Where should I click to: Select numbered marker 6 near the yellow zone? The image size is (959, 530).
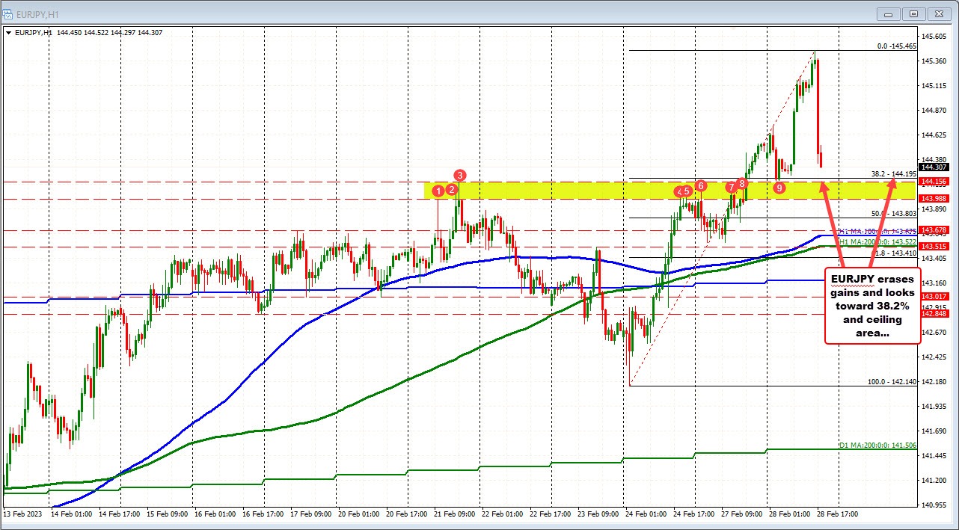click(x=700, y=185)
